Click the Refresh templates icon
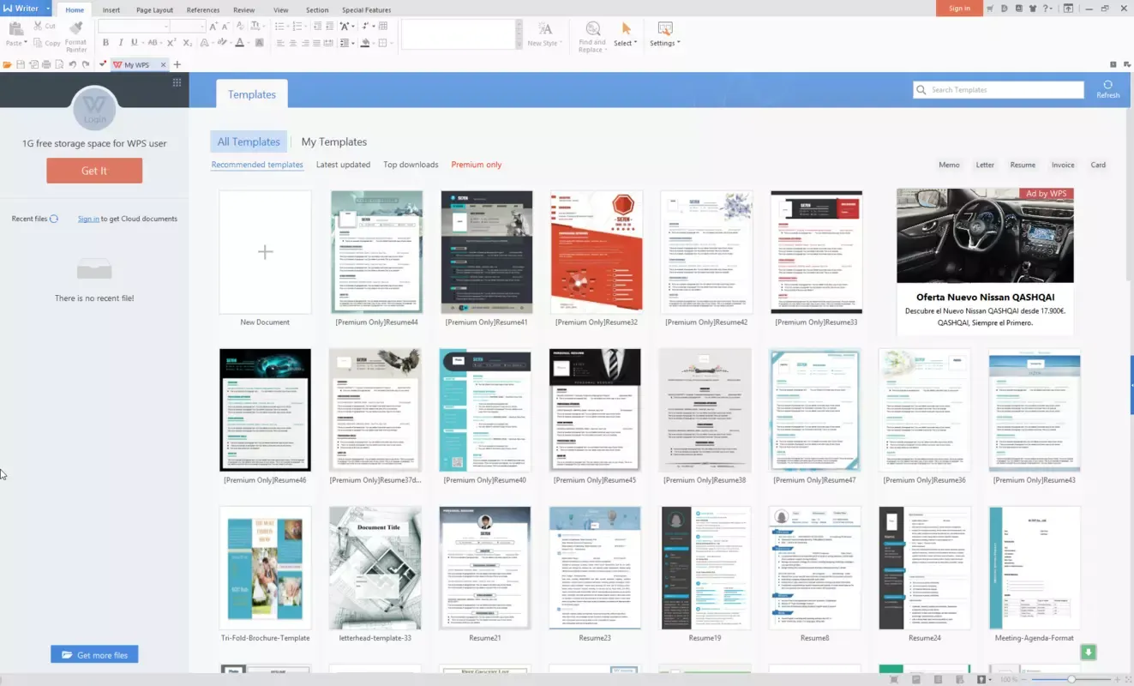Screen dimensions: 1134x686 [x=1107, y=85]
